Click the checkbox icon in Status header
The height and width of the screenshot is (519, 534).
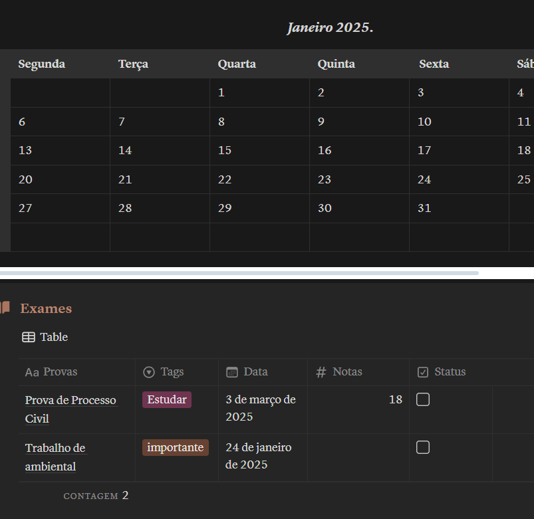pos(423,372)
